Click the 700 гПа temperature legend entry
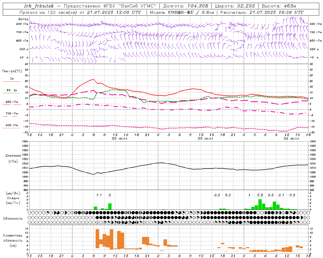The width and height of the screenshot is (323, 258). 12,114
